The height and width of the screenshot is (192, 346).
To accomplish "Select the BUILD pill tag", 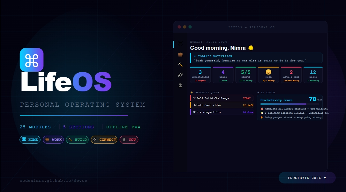I will pos(77,139).
